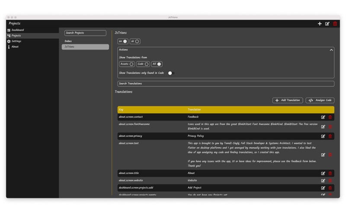Select Code as translation source
Image resolution: width=346 pixels, height=216 pixels.
143,64
